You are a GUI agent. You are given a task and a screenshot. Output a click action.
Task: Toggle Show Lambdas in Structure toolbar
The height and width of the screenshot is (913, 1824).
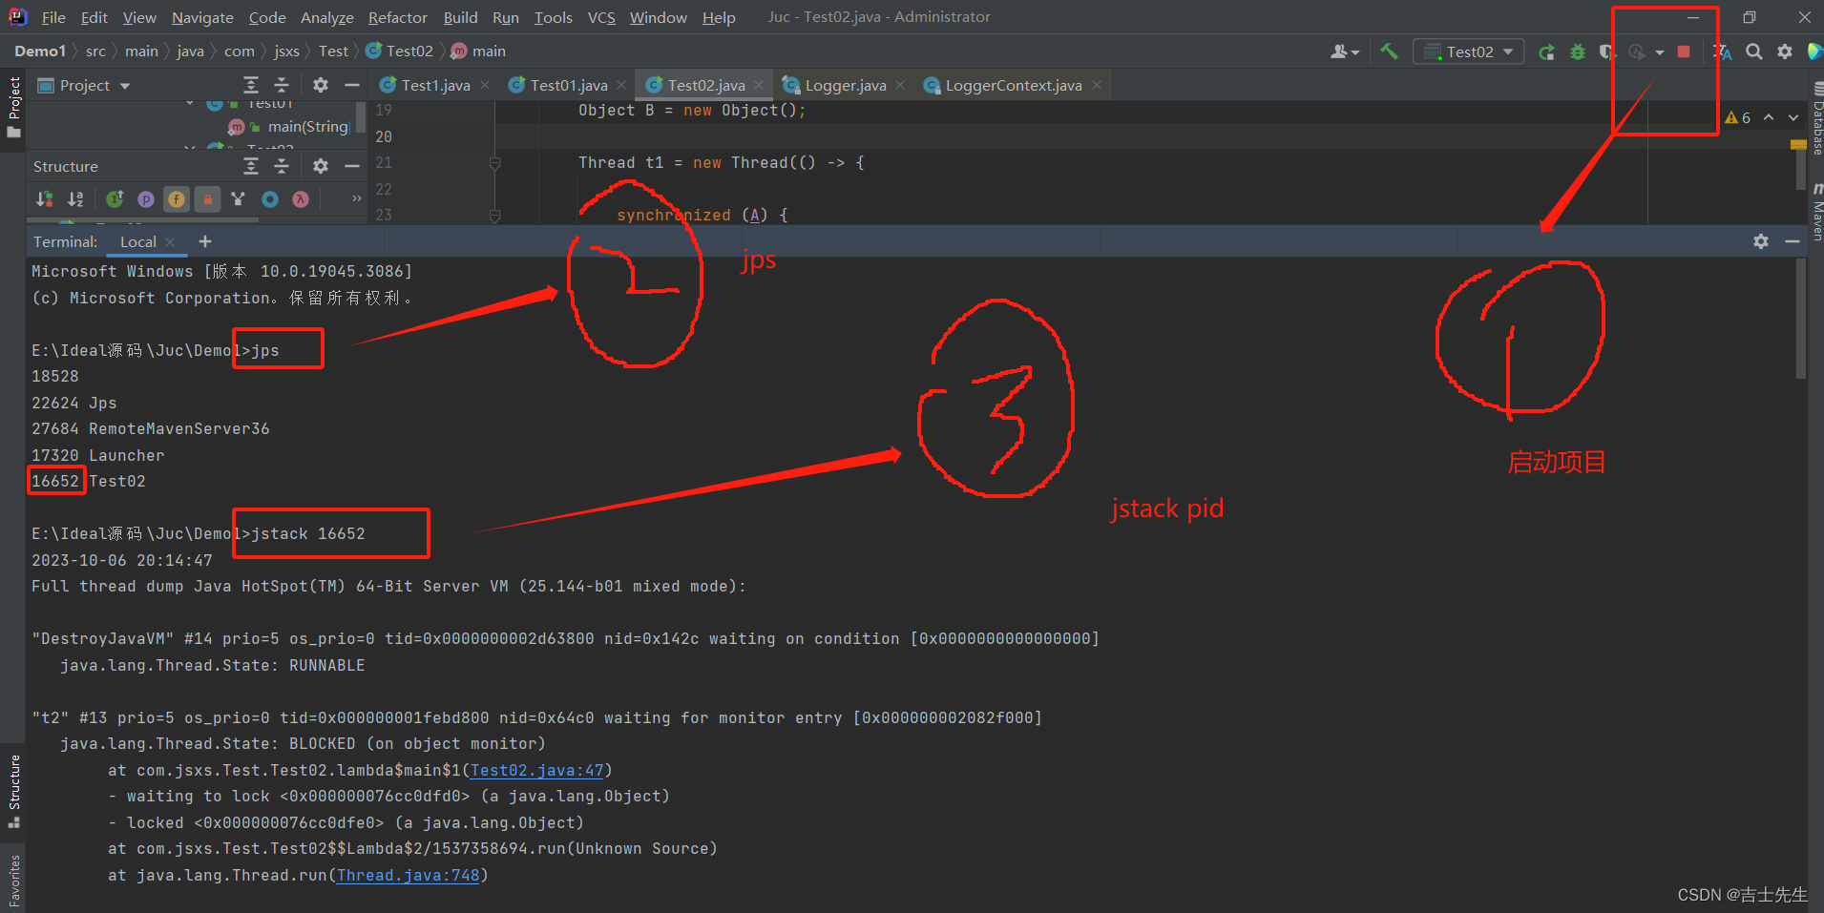pos(301,198)
